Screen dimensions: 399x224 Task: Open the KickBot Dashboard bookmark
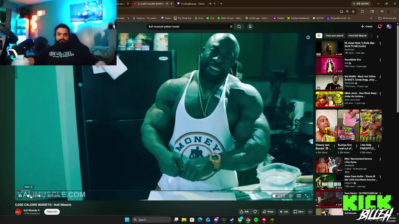(x=298, y=18)
